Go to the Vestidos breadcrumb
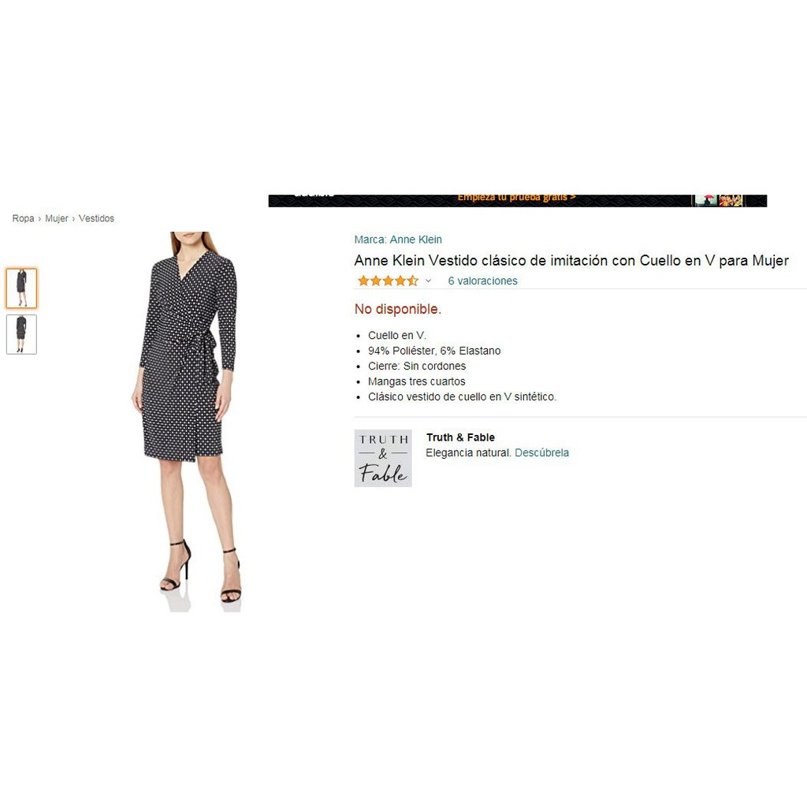The height and width of the screenshot is (807, 807). [x=96, y=218]
